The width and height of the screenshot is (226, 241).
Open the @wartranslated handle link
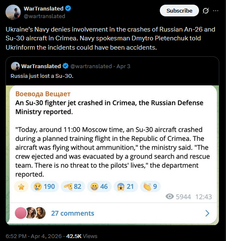coord(44,16)
